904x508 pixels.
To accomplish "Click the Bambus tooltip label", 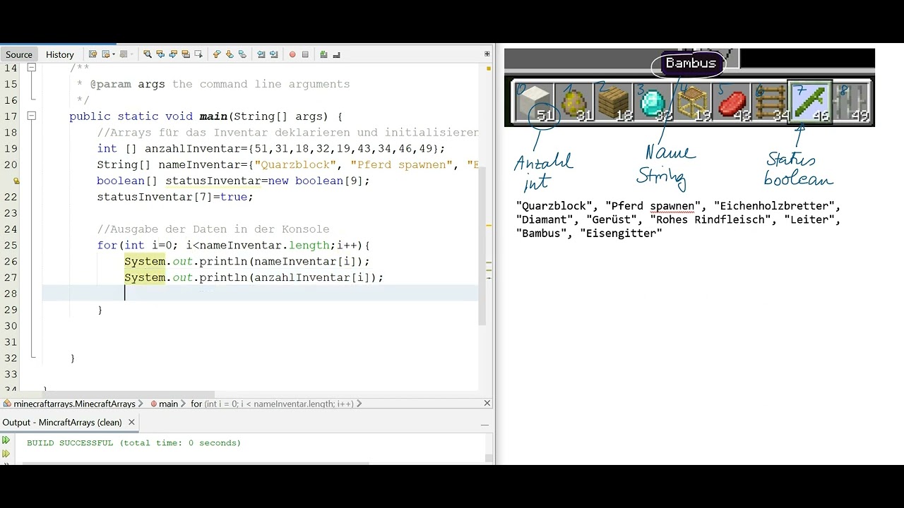I will click(691, 64).
